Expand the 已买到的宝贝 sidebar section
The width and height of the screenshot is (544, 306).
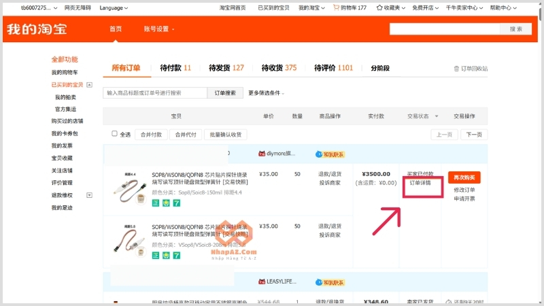click(x=89, y=85)
